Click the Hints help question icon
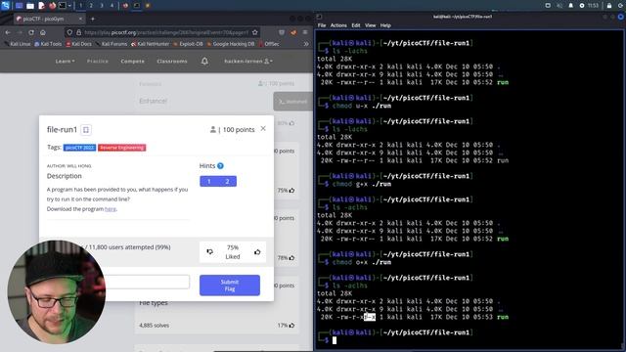Image resolution: width=626 pixels, height=352 pixels. click(220, 165)
